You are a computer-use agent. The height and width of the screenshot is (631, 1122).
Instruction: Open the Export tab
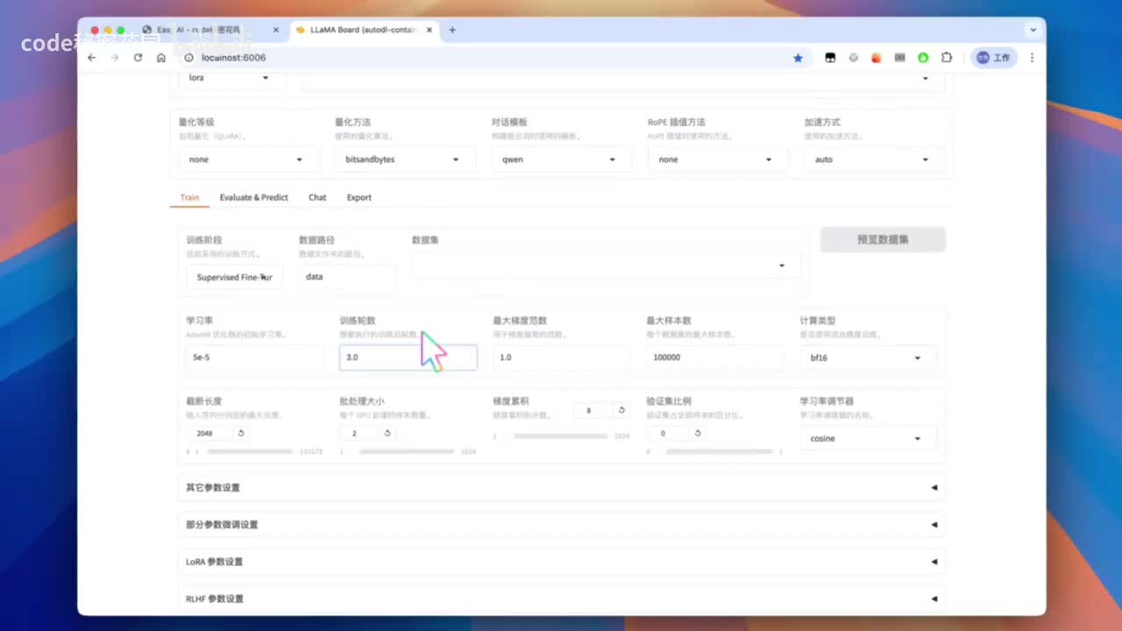[x=359, y=197]
